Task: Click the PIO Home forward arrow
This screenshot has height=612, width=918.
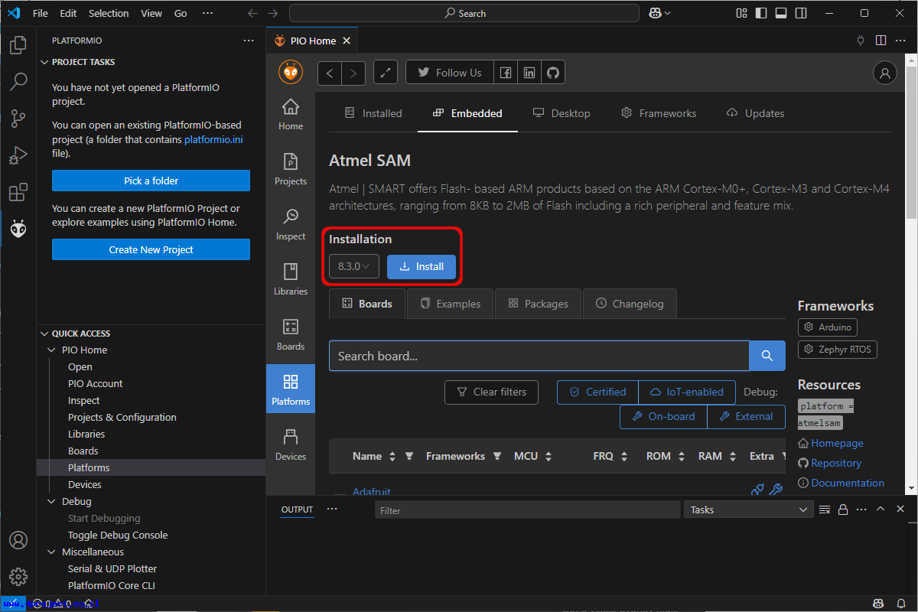Action: pos(353,73)
